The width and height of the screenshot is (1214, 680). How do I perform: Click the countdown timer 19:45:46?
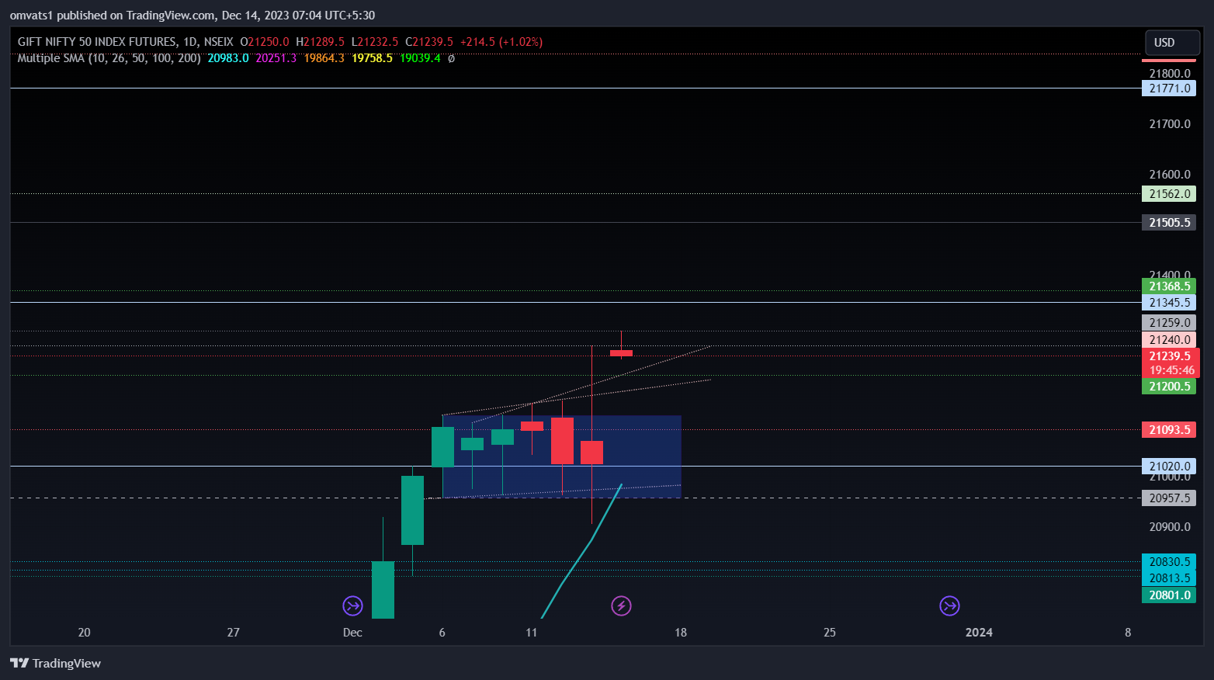tap(1171, 370)
